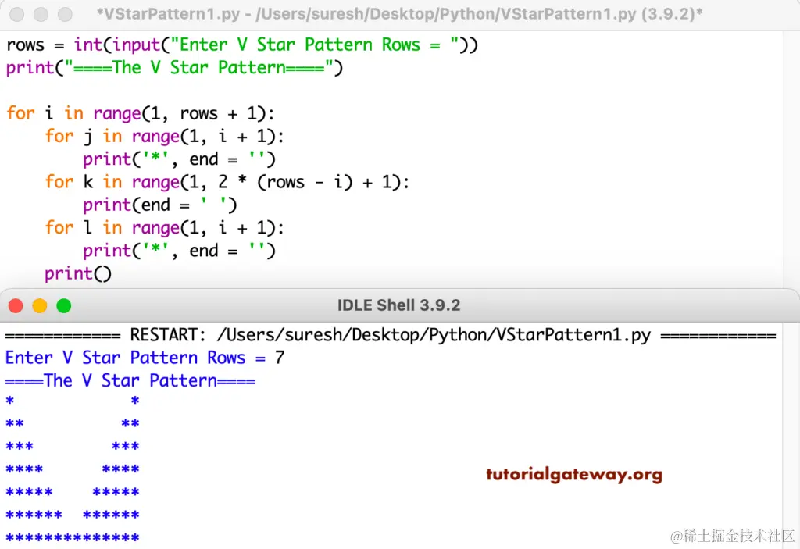Click the 'for i in range(1, rows + 1):' line

141,113
